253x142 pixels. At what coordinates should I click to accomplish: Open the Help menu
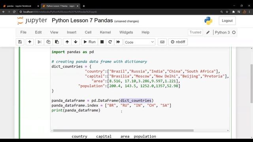click(145, 32)
